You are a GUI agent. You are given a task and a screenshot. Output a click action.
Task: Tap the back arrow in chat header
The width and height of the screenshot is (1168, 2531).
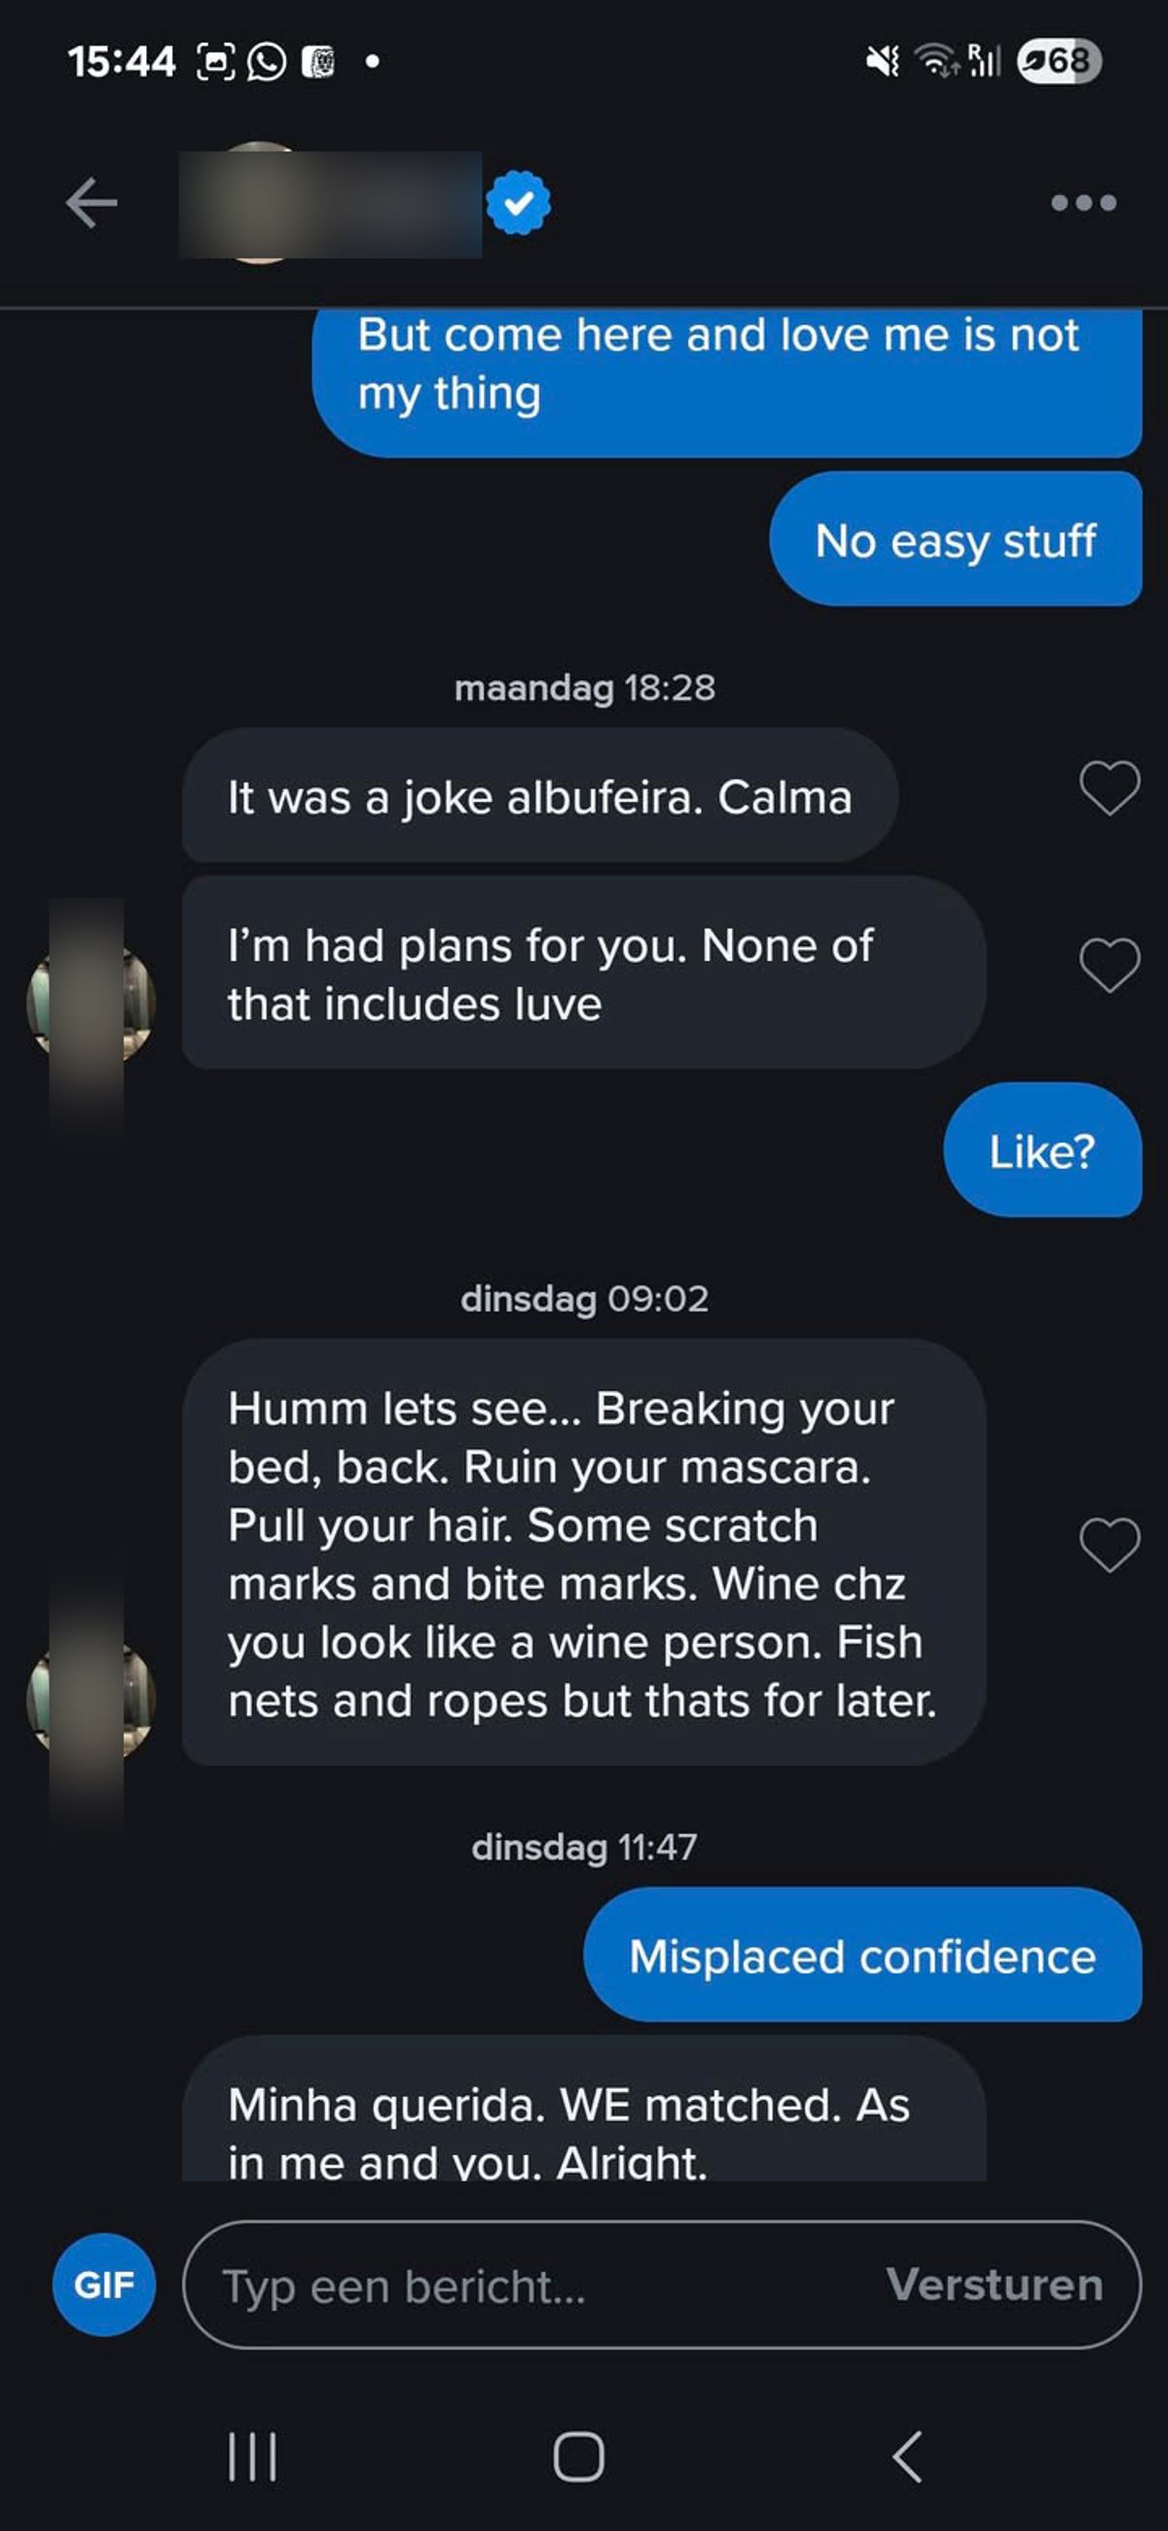(x=91, y=202)
